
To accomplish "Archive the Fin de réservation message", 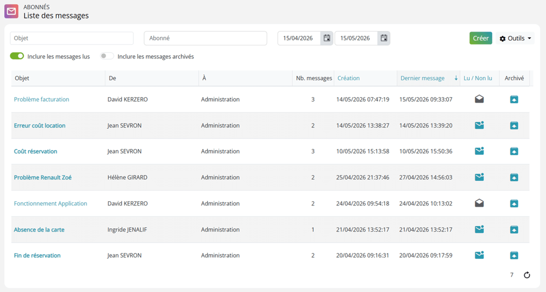I will 514,255.
